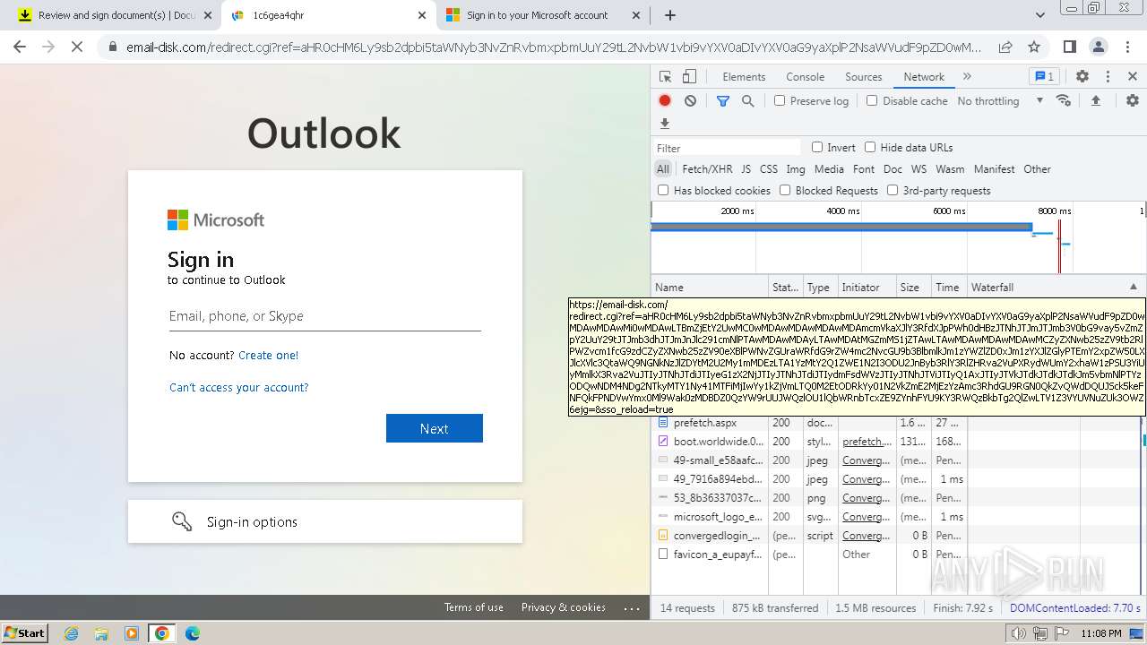Viewport: 1147px width, 645px height.
Task: Click the Create one! link
Action: pyautogui.click(x=268, y=356)
